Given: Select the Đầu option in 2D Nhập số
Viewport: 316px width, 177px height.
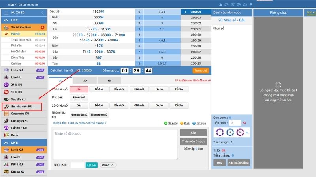Looking at the screenshot, I should (79, 89).
